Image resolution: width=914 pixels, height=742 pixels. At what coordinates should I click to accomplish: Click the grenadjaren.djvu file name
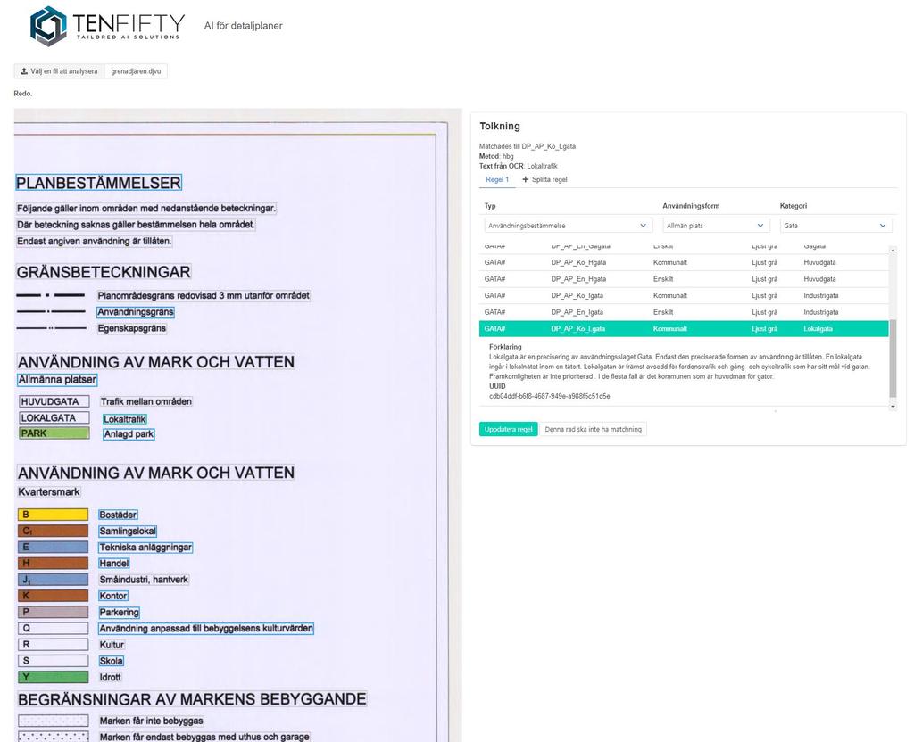136,71
